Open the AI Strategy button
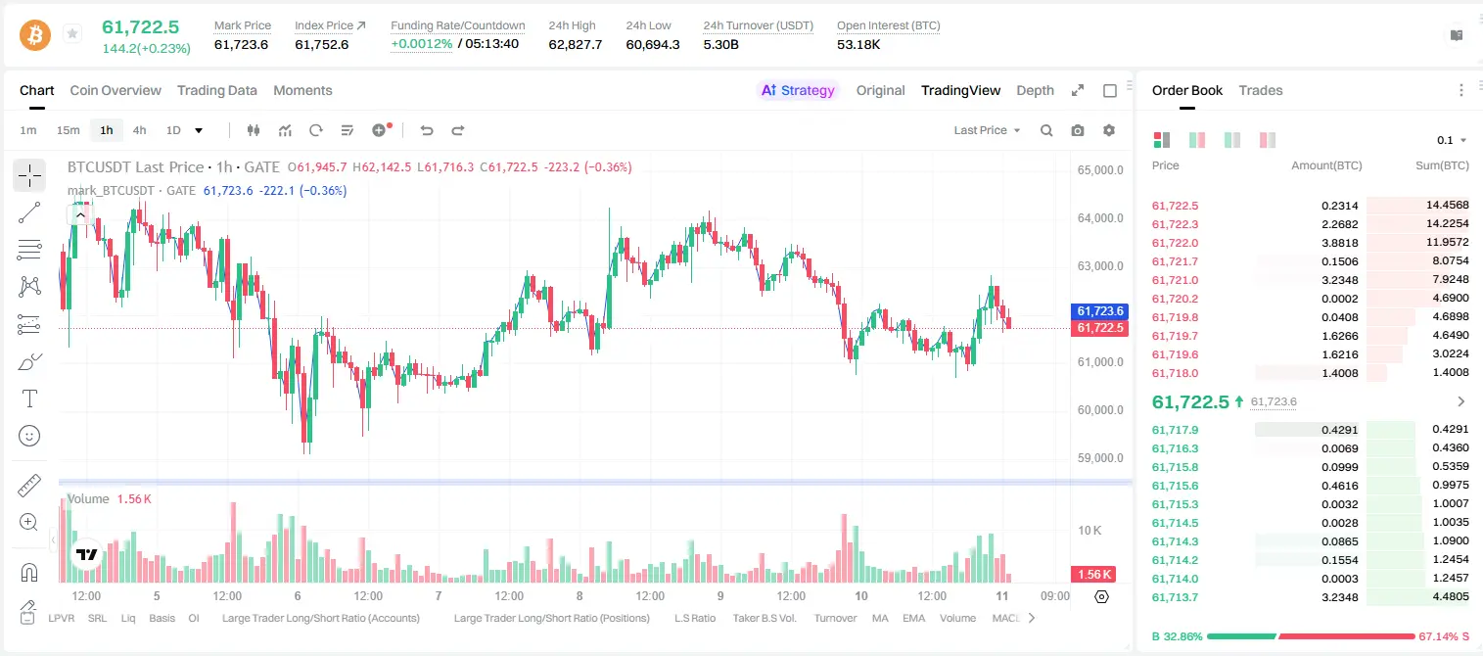The width and height of the screenshot is (1483, 656). click(799, 90)
